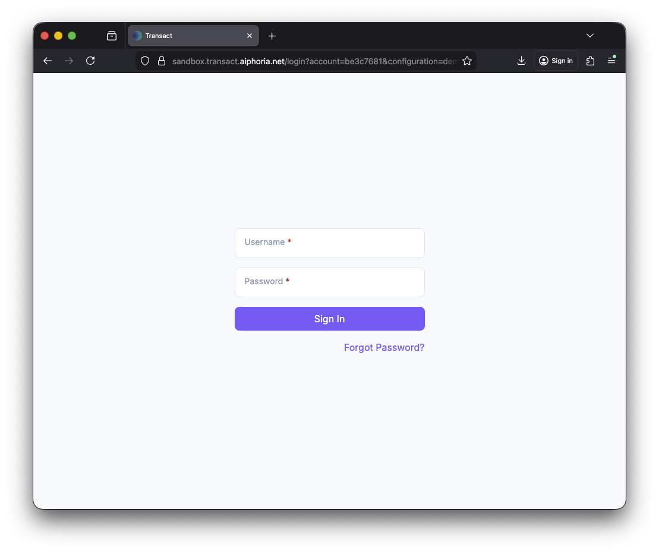The image size is (659, 553).
Task: Click the browser toolbar Sign in button
Action: point(556,61)
